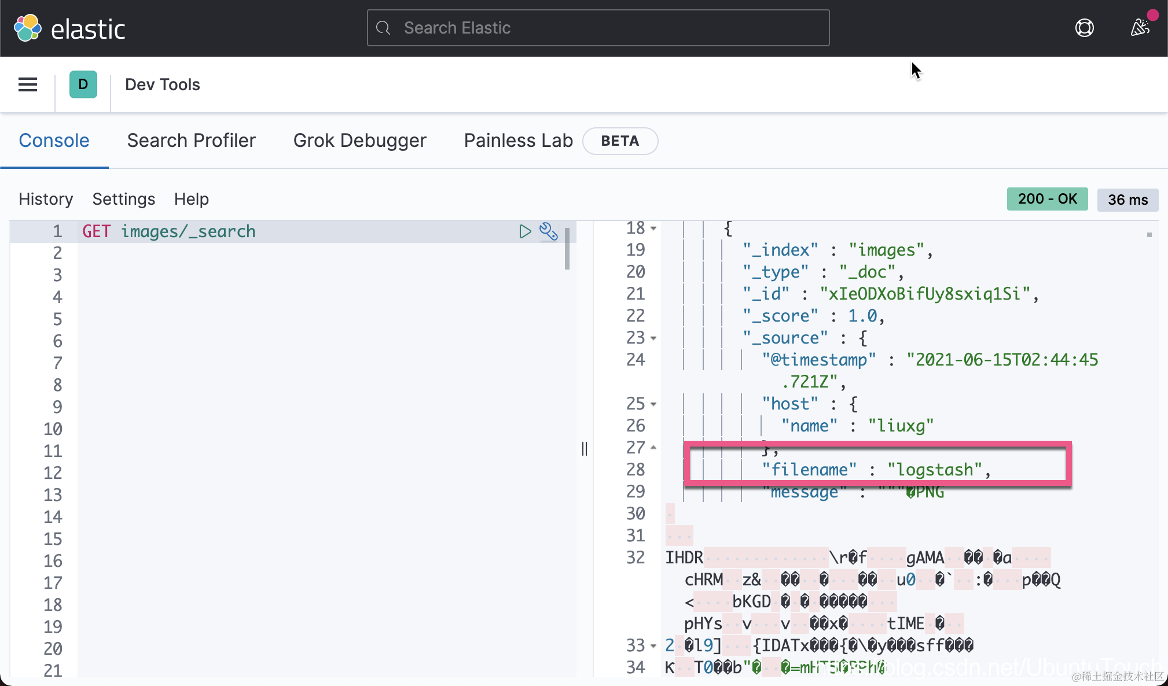Open the History link
The height and width of the screenshot is (686, 1168).
click(x=46, y=199)
